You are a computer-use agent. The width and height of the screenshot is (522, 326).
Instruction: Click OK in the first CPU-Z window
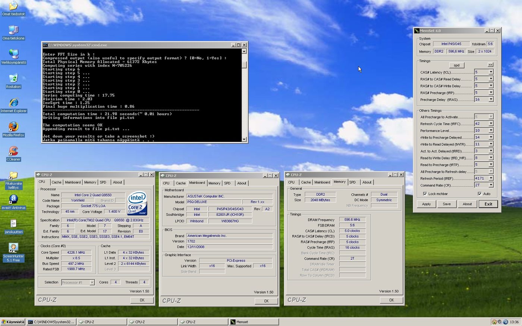click(142, 300)
